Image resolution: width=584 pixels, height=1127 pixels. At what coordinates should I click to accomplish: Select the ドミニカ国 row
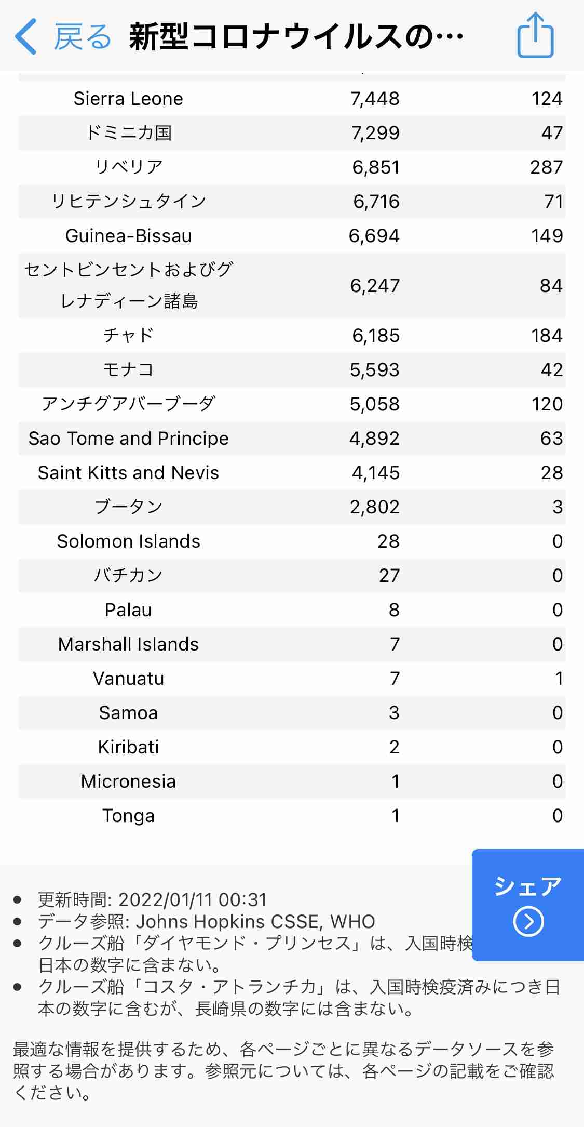291,133
